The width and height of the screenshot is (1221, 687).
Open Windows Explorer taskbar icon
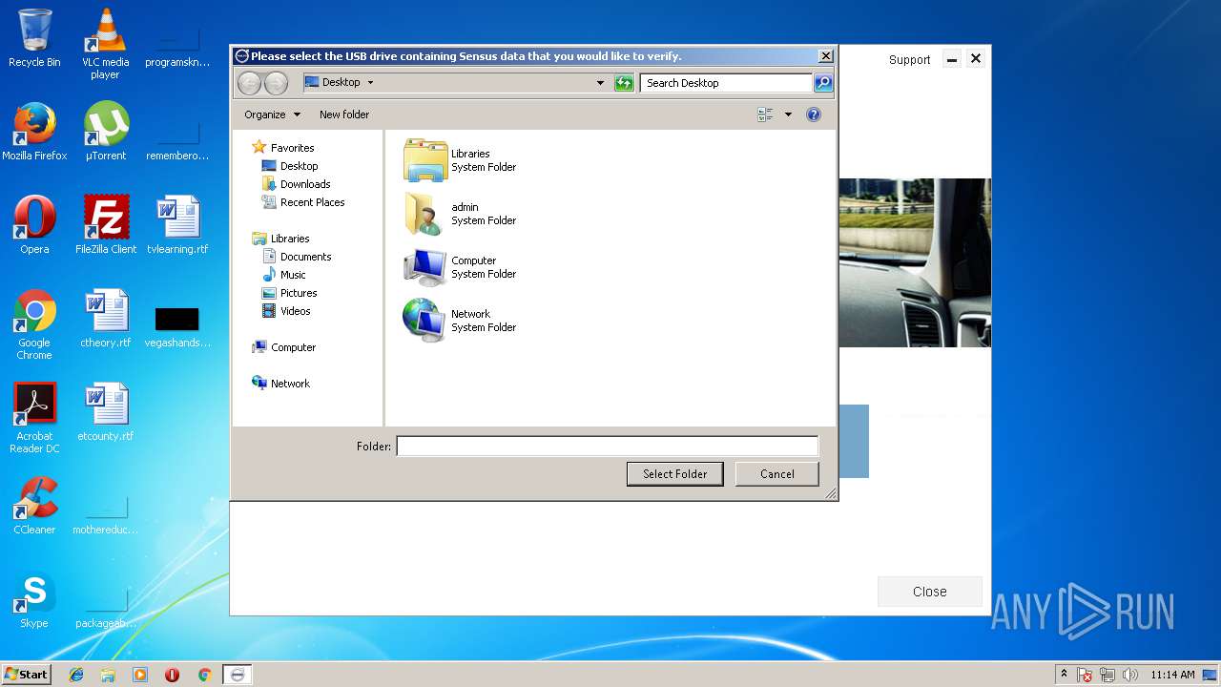108,675
